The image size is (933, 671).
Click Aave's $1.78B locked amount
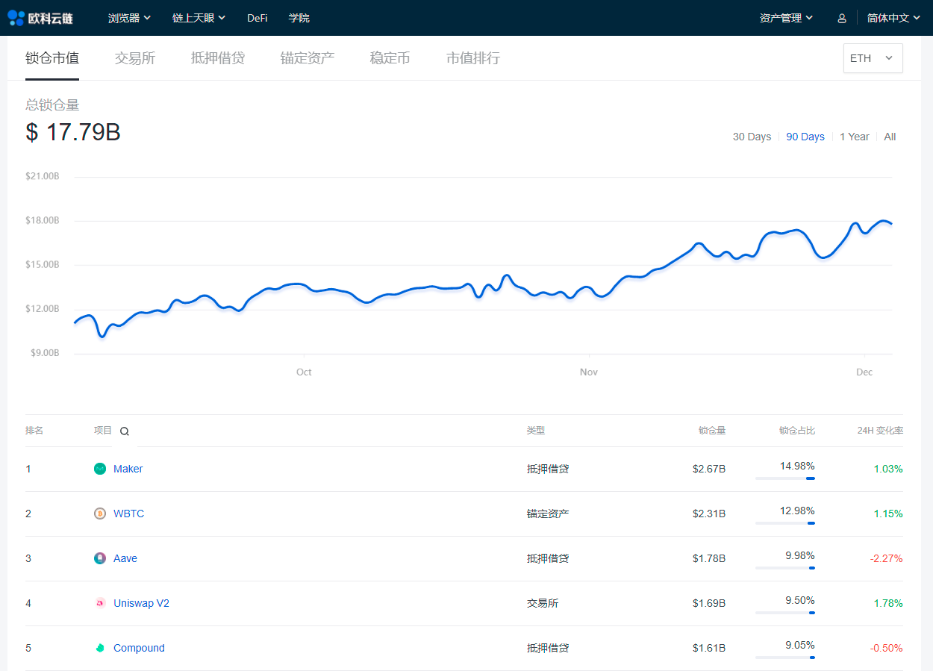pyautogui.click(x=708, y=558)
